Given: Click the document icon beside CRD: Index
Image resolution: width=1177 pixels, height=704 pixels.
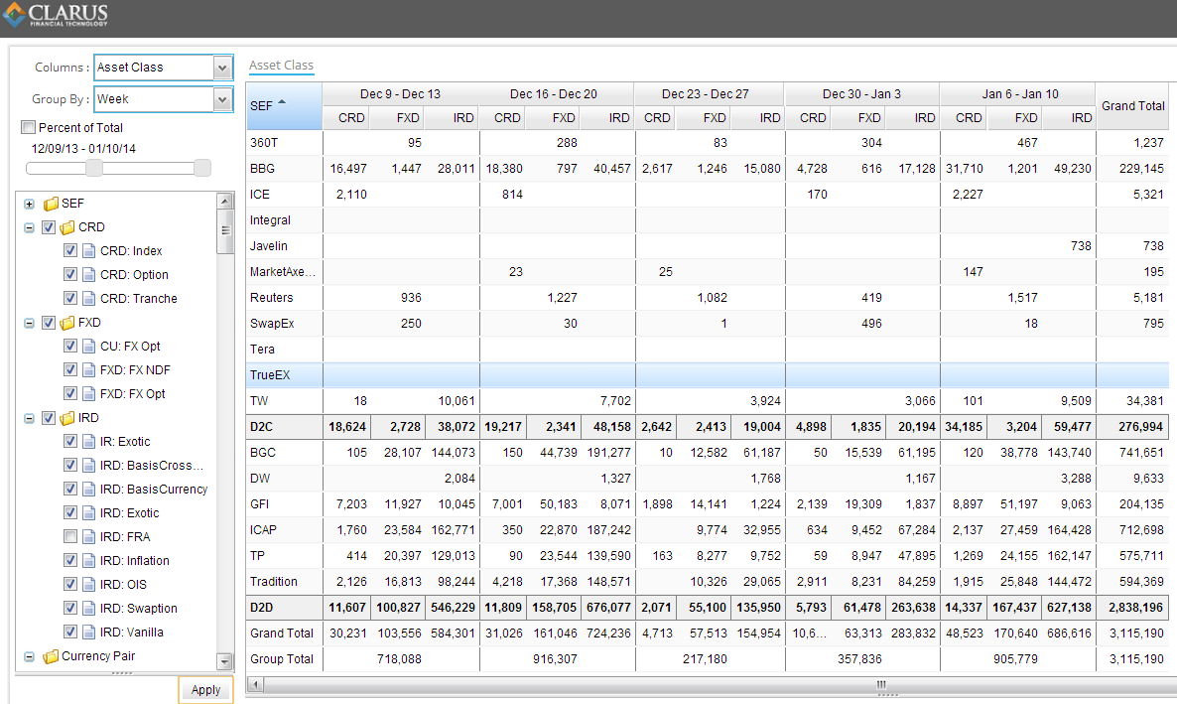Looking at the screenshot, I should (88, 251).
